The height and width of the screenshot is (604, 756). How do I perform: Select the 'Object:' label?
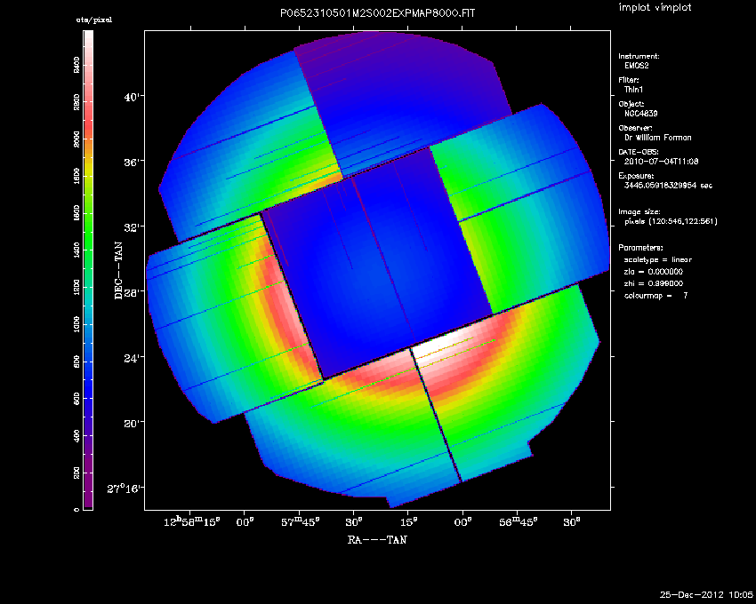tap(631, 104)
